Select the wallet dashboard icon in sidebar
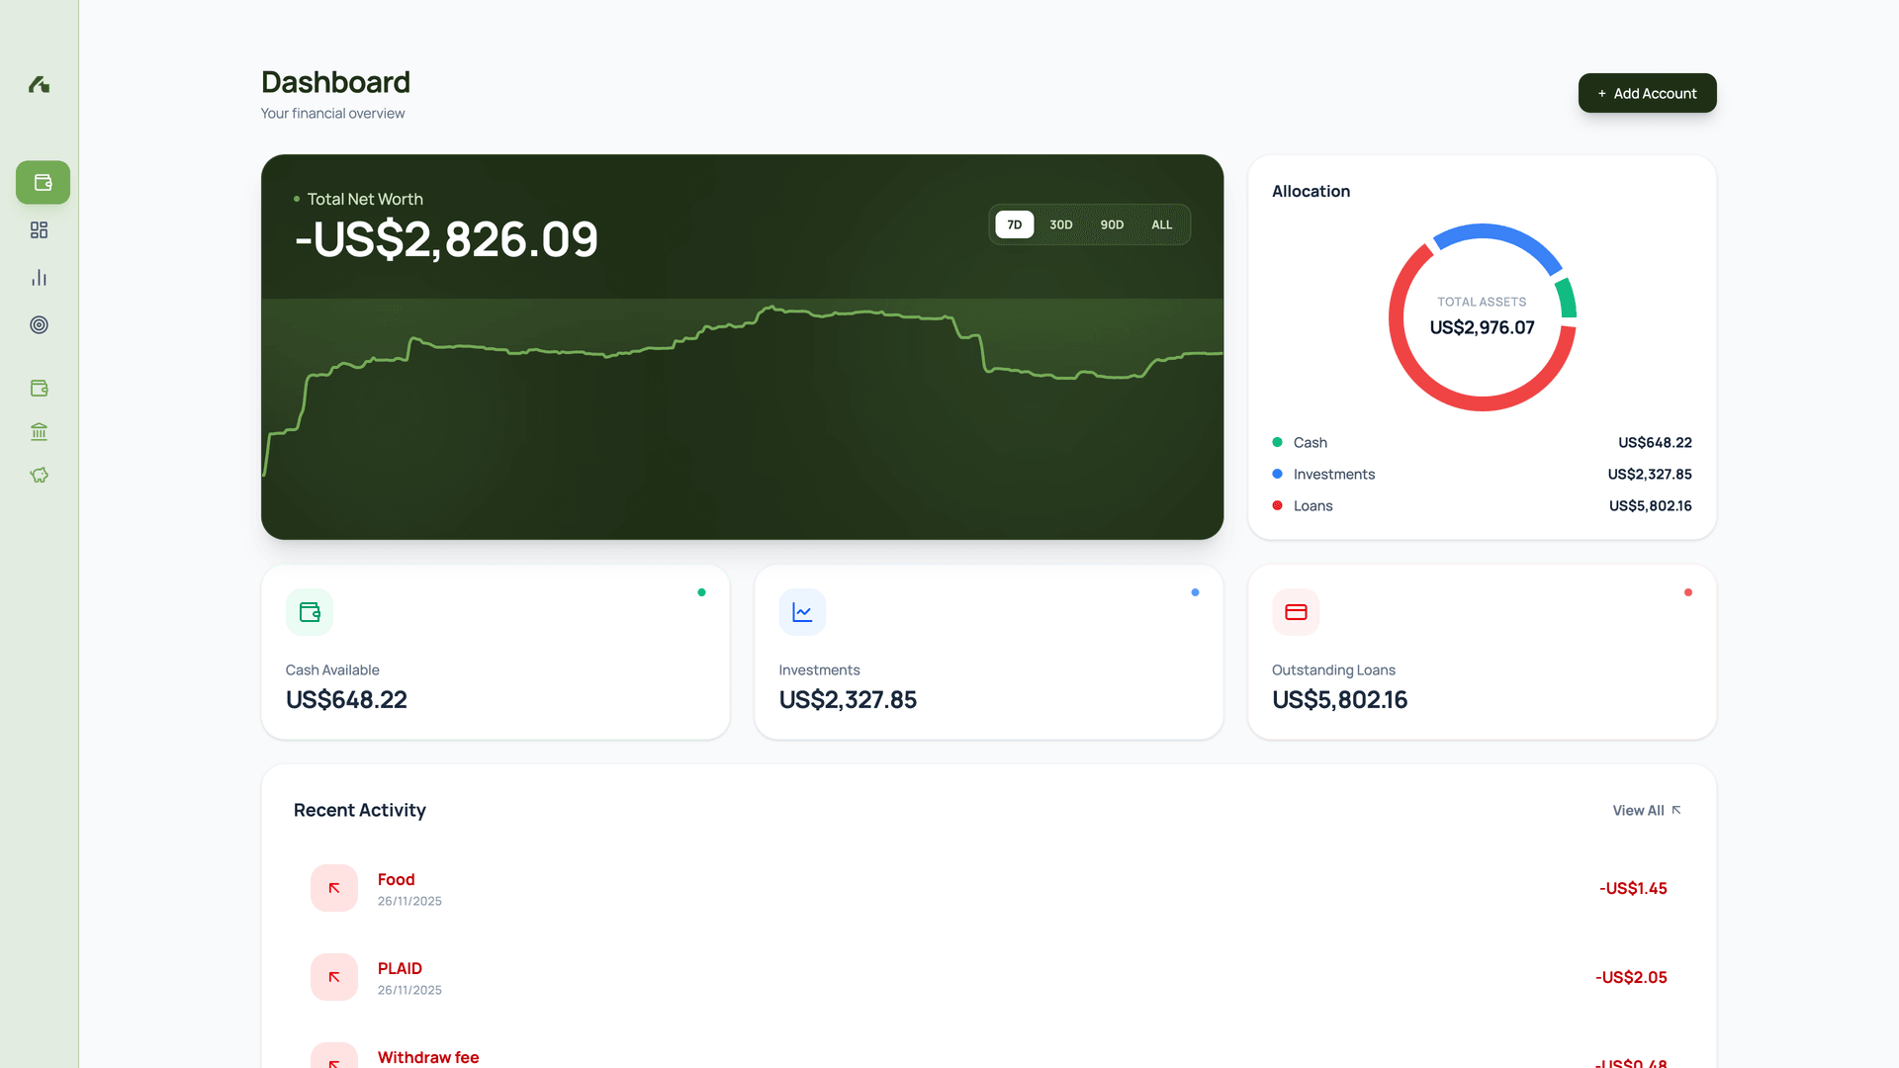 pyautogui.click(x=42, y=182)
